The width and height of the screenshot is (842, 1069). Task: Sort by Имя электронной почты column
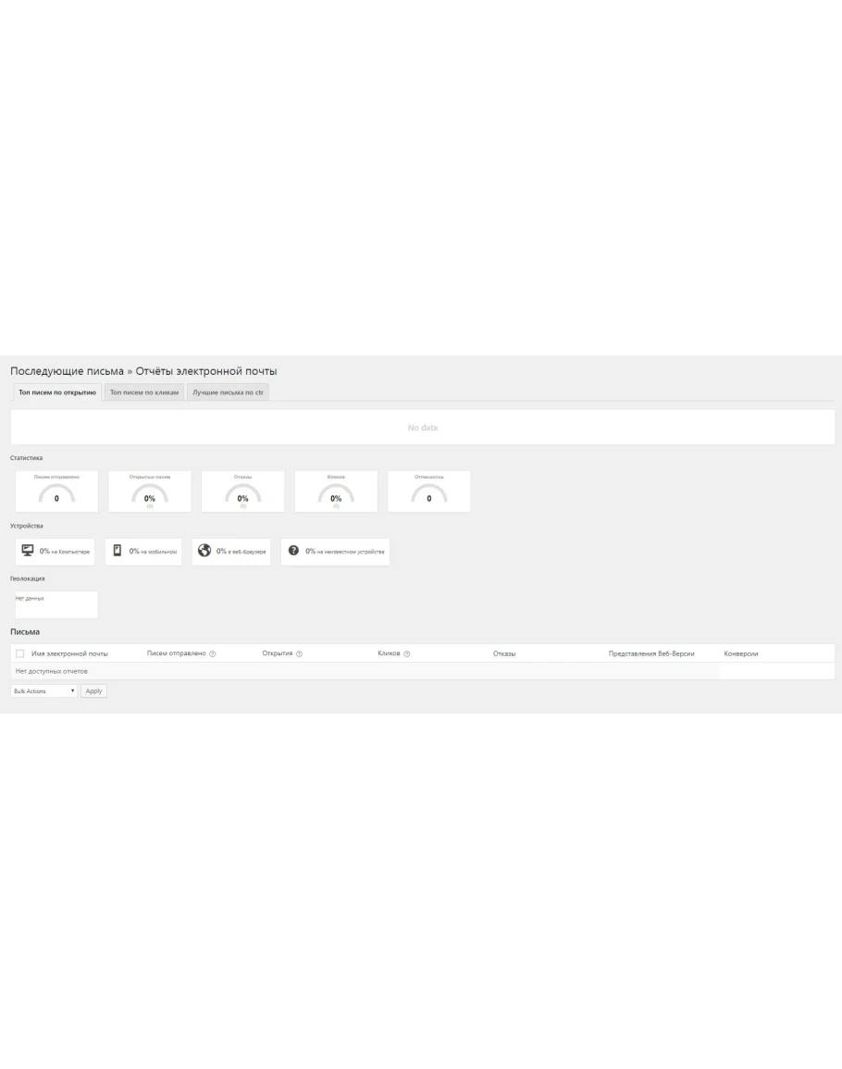coord(70,654)
